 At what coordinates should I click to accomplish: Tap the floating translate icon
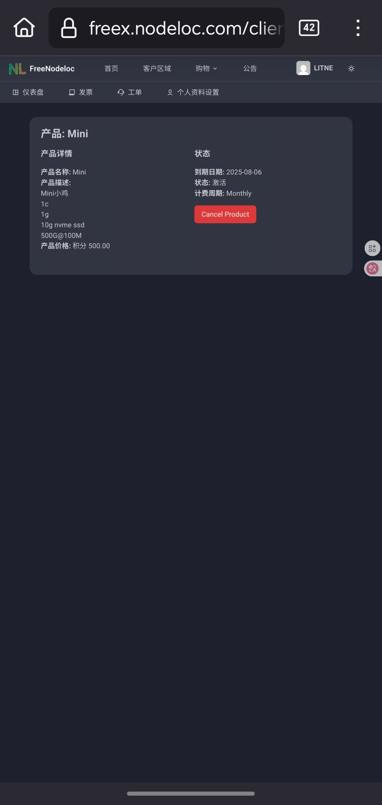pos(372,268)
